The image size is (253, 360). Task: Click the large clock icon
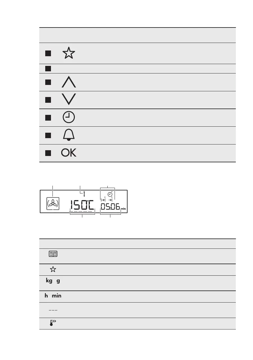[69, 117]
